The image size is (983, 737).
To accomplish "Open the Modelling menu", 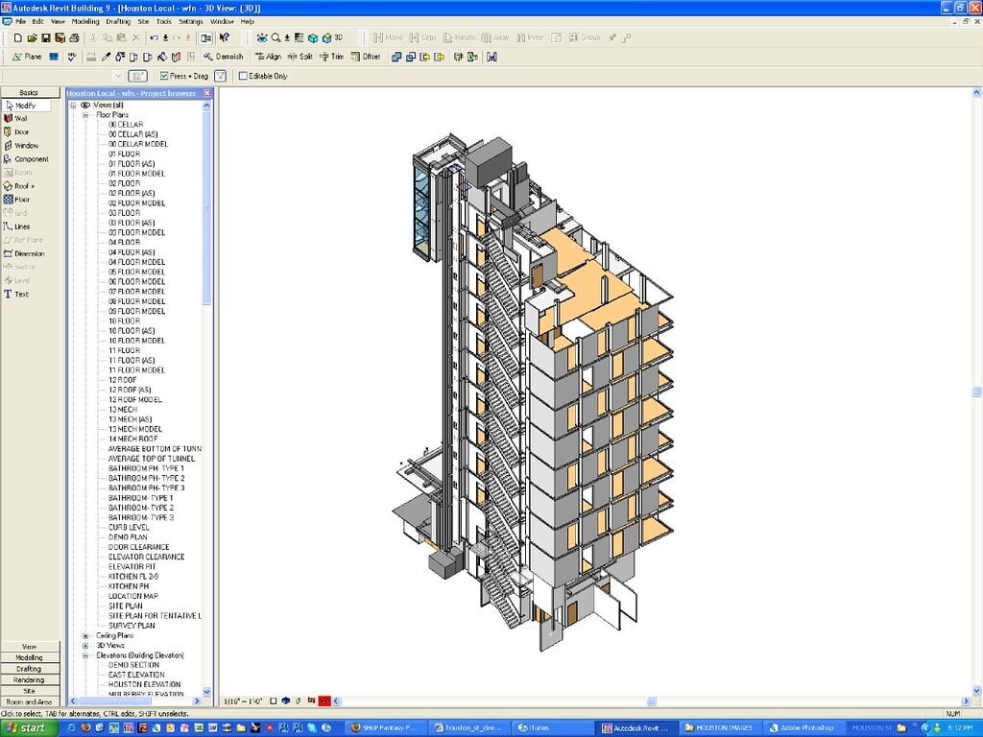I will click(85, 21).
